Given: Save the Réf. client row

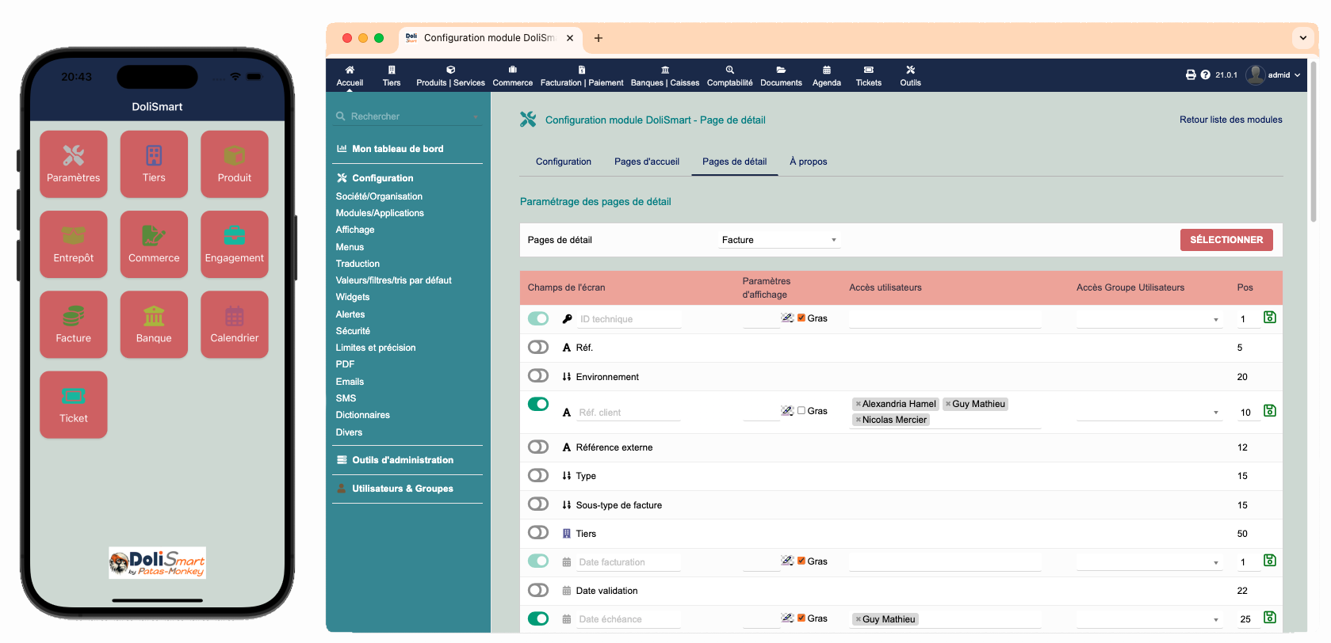Looking at the screenshot, I should point(1270,410).
